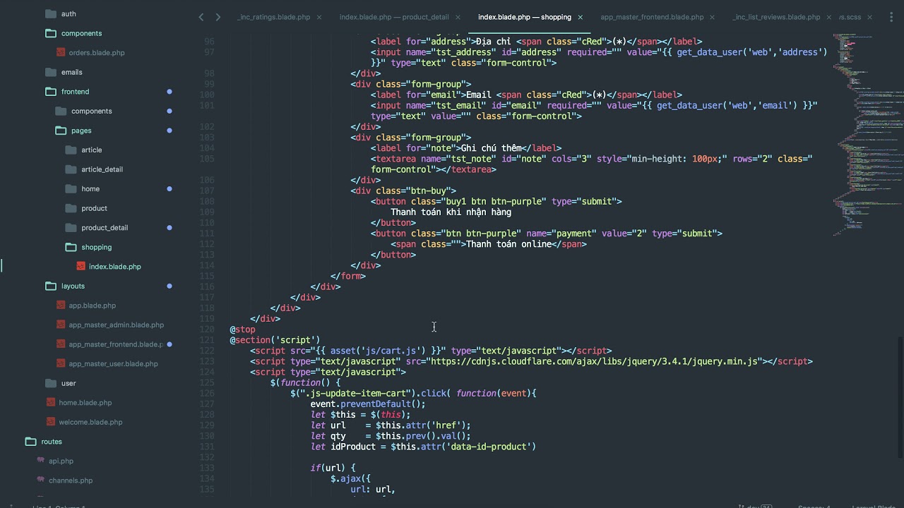Switch to the _inc_ratings.blade.php tab

(274, 17)
